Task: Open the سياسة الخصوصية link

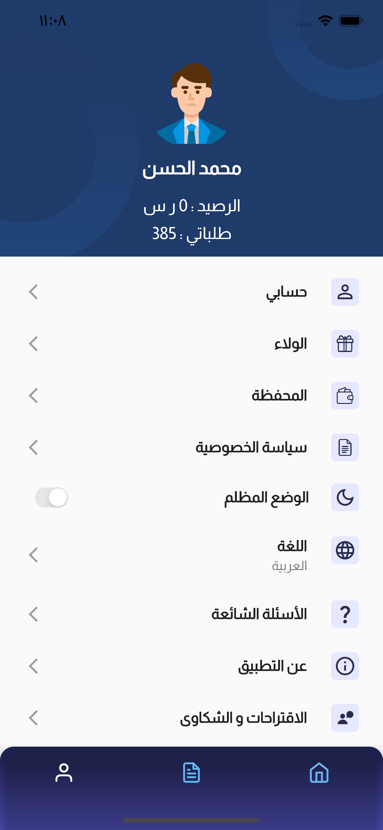Action: [x=251, y=447]
